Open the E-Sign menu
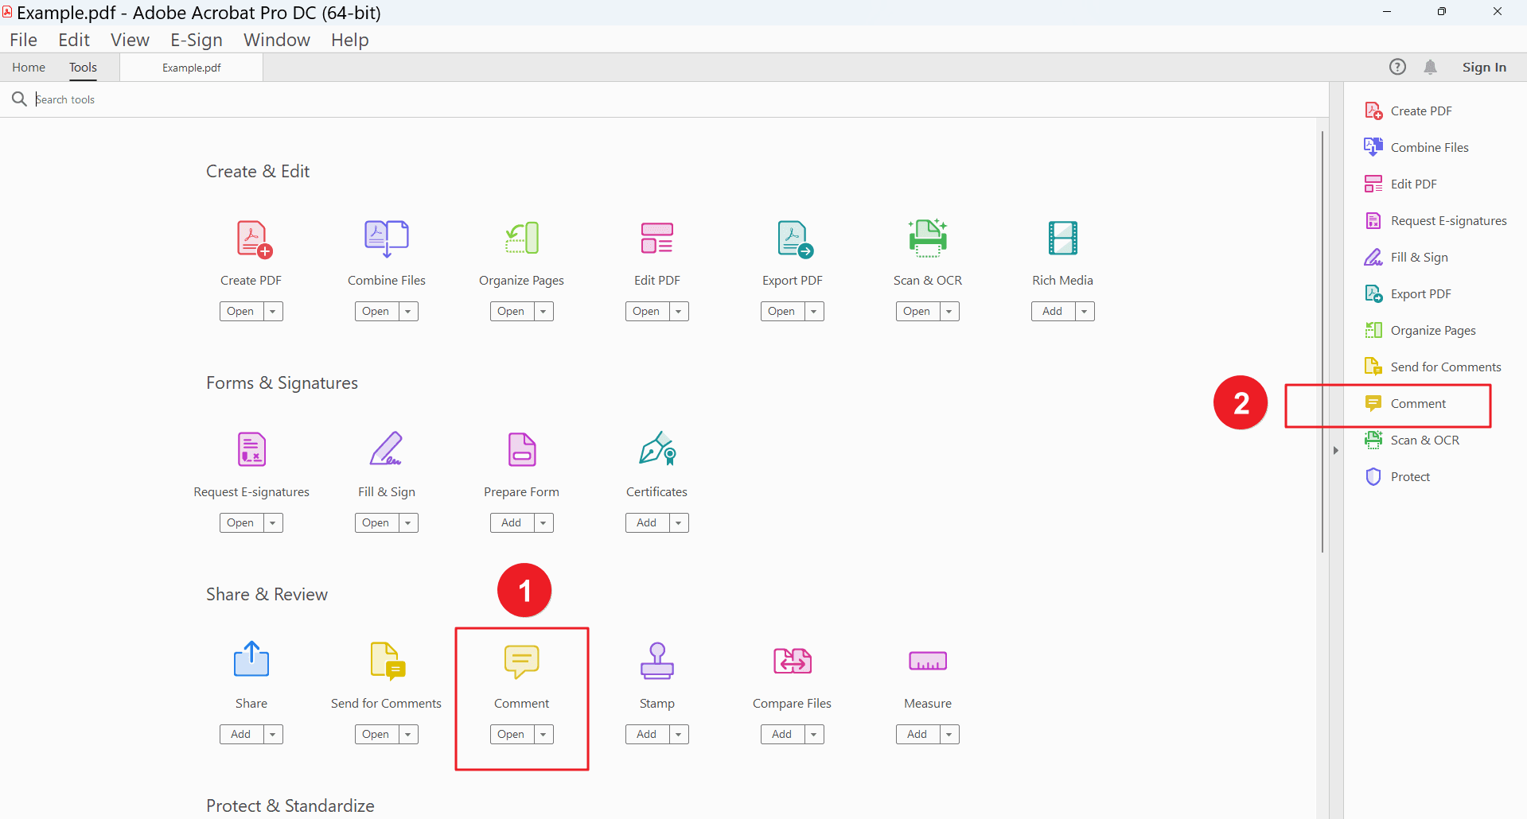The width and height of the screenshot is (1527, 819). point(197,40)
